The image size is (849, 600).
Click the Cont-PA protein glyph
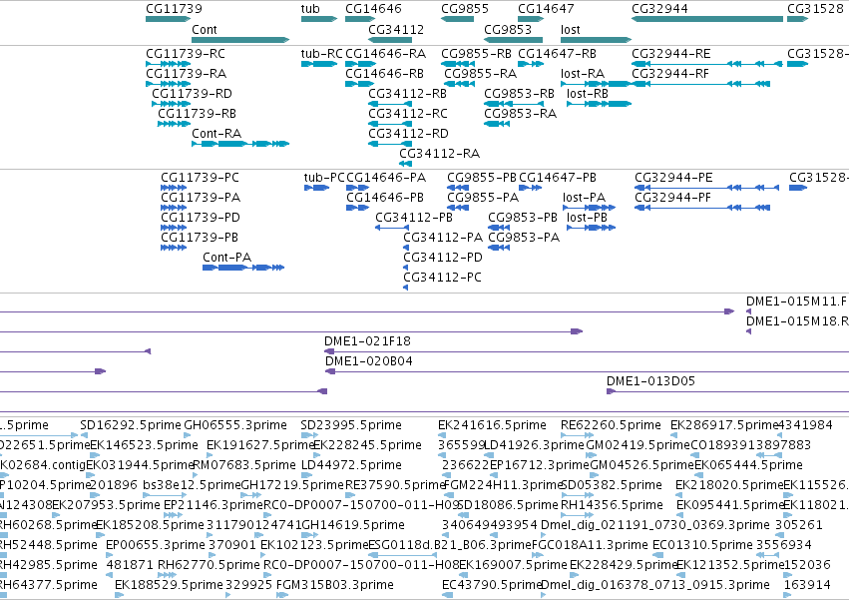[243, 268]
